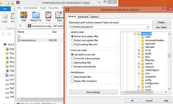Go up one level arrow in WinRAR
Image resolution: width=173 pixels, height=104 pixels.
pyautogui.click(x=20, y=26)
